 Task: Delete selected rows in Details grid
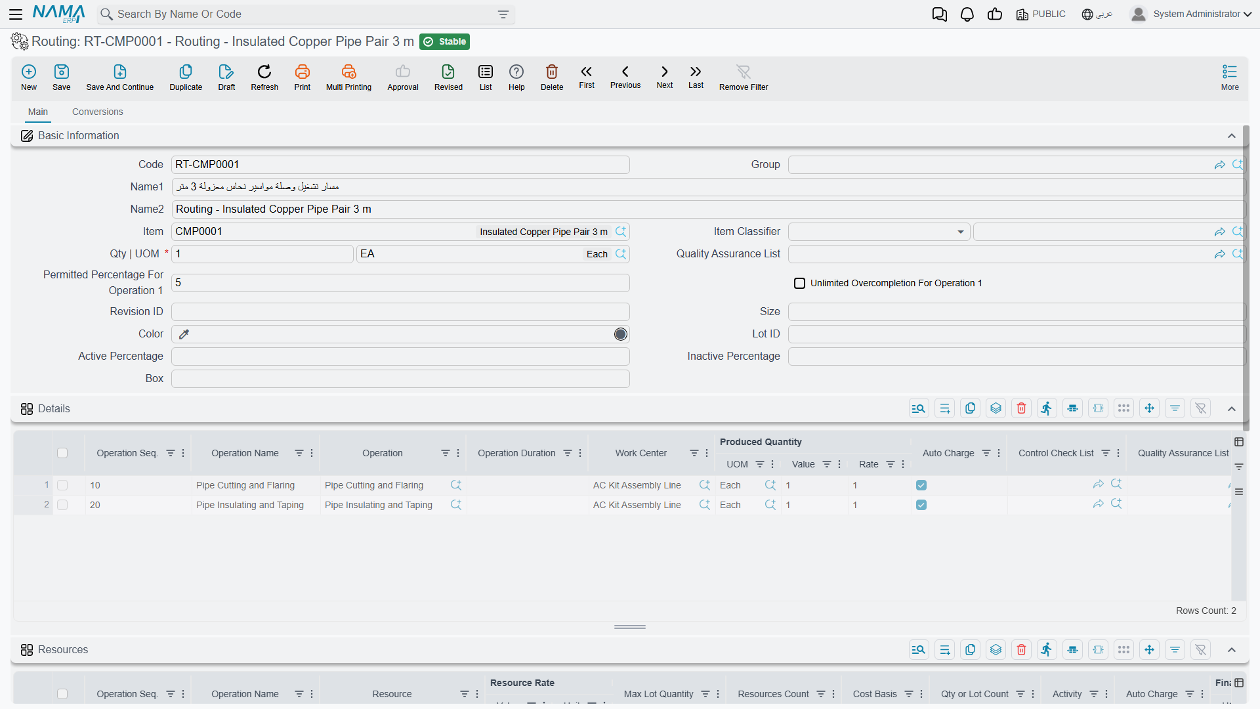(1021, 408)
